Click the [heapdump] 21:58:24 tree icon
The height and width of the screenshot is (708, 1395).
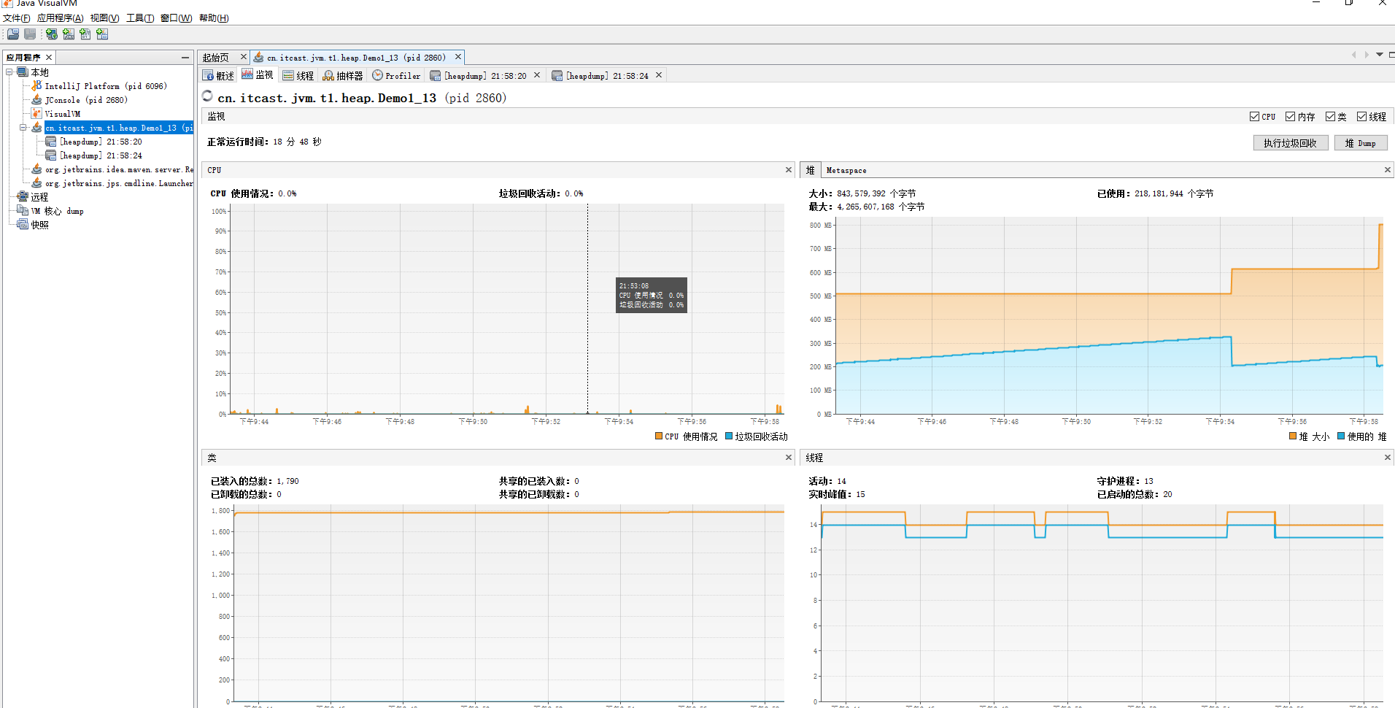pyautogui.click(x=51, y=155)
